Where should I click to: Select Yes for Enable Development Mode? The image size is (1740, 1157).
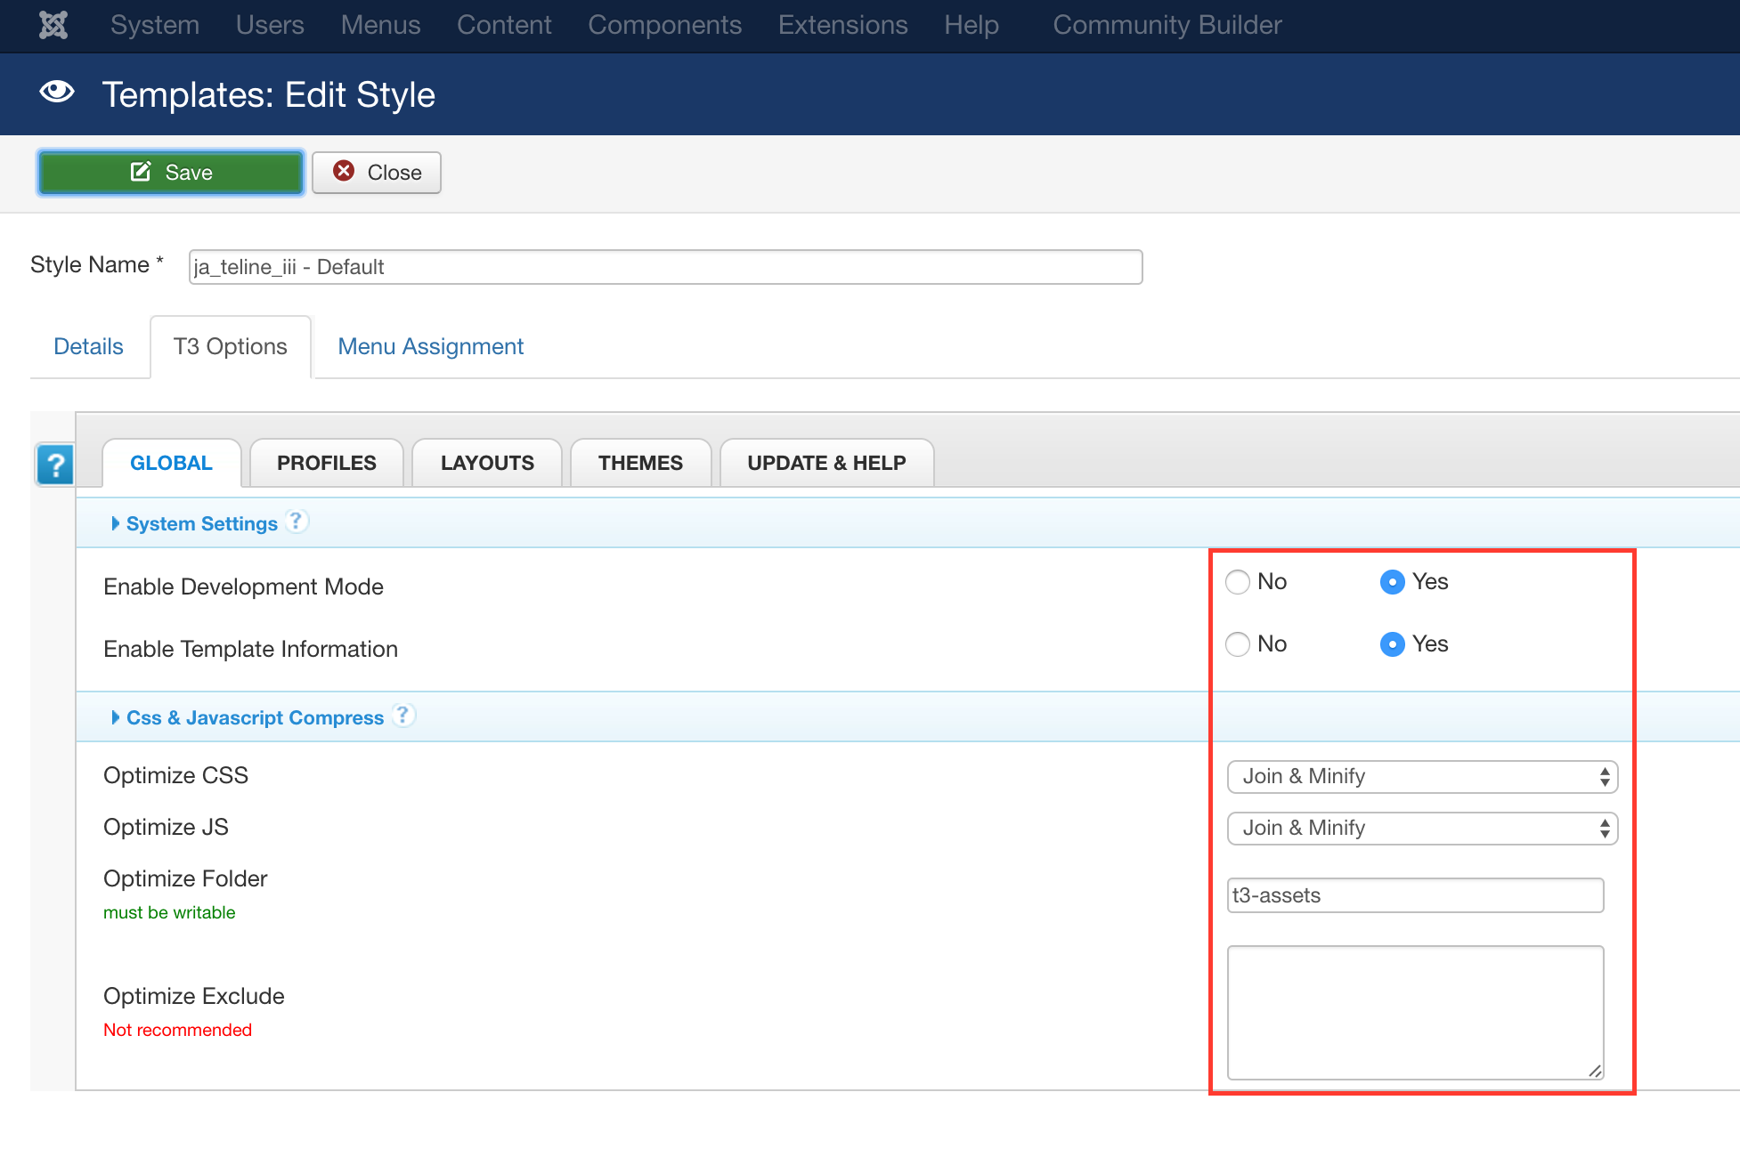coord(1392,582)
